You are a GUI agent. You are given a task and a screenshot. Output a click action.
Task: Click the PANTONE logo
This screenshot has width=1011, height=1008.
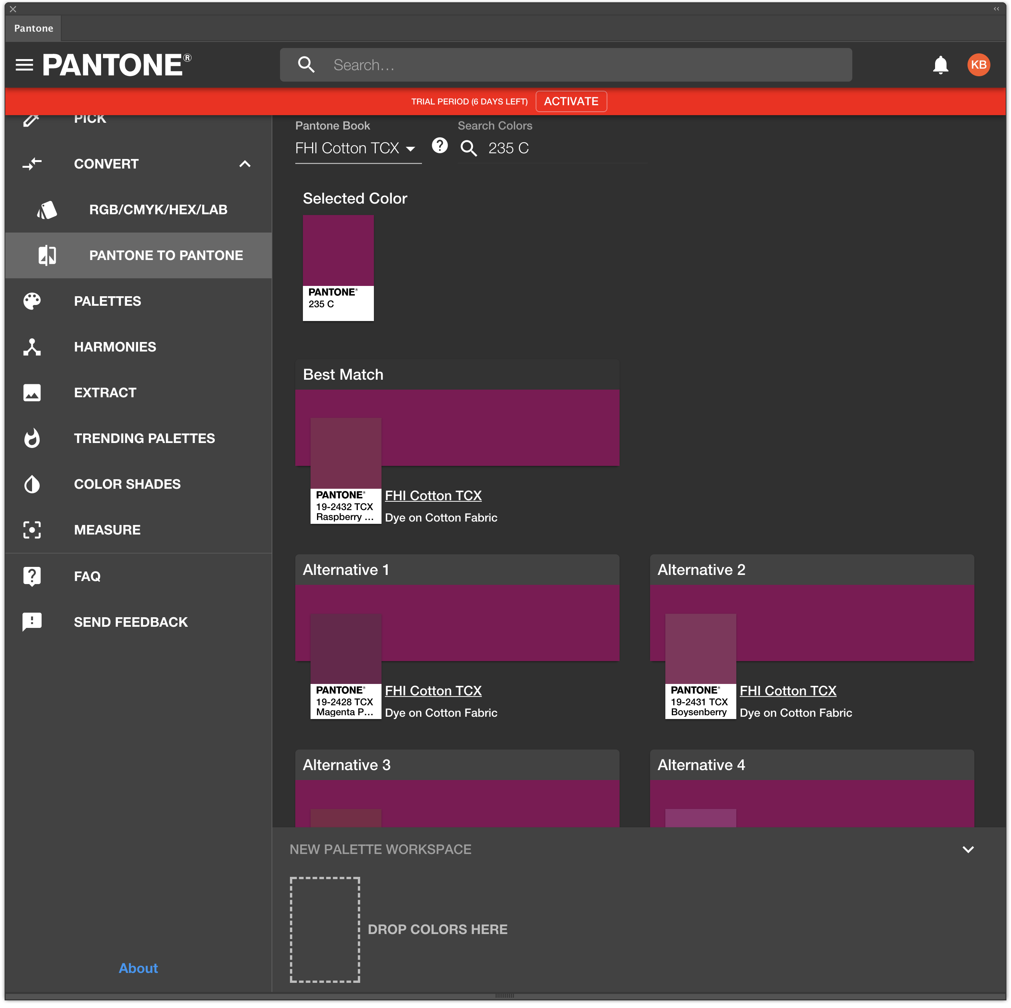[x=117, y=65]
